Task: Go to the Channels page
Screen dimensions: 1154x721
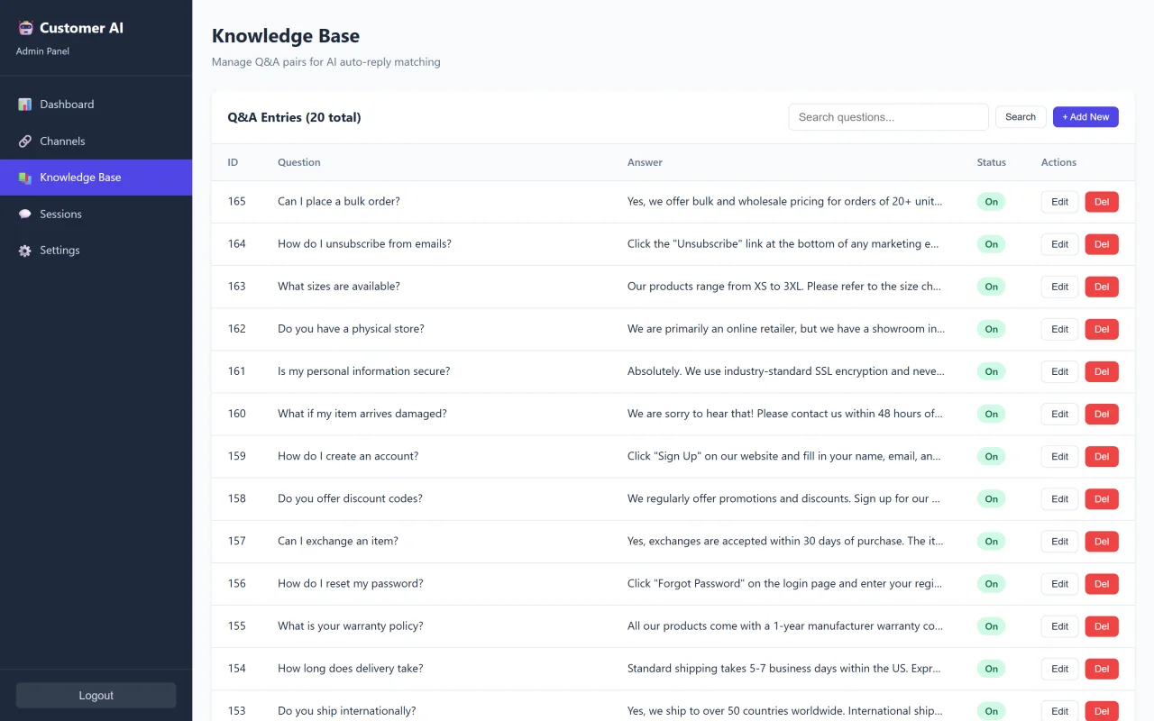Action: click(96, 141)
